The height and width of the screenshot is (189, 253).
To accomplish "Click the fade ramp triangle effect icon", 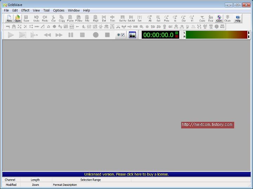I will pos(43,27).
